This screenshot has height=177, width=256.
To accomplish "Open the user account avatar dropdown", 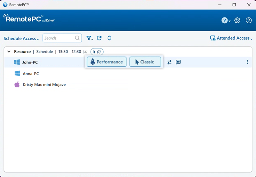I will pyautogui.click(x=226, y=20).
